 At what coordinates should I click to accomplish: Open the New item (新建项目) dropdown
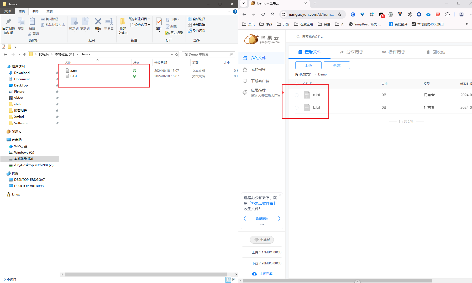(x=140, y=19)
